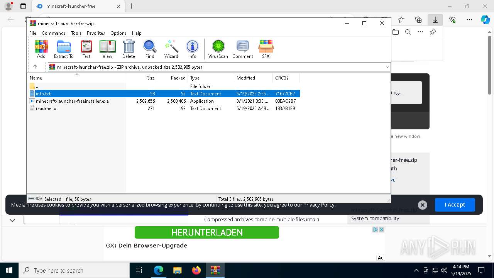494x278 pixels.
Task: Open the Comment toolbar icon
Action: pos(243,49)
